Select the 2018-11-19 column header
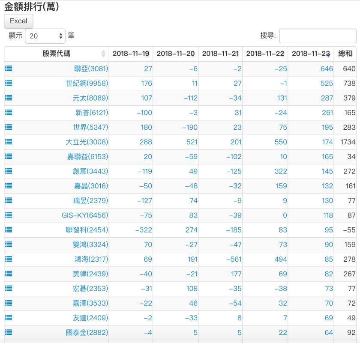360x343 pixels. 131,54
